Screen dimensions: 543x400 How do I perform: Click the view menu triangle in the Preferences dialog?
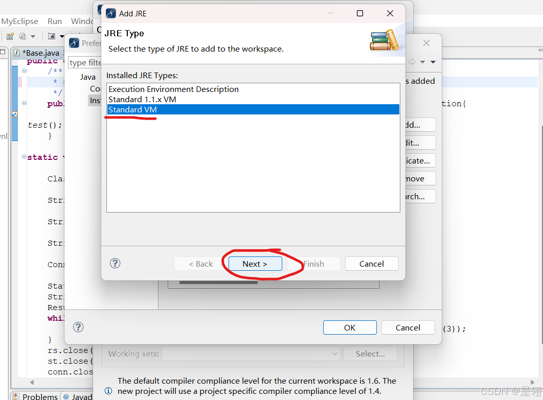[433, 62]
